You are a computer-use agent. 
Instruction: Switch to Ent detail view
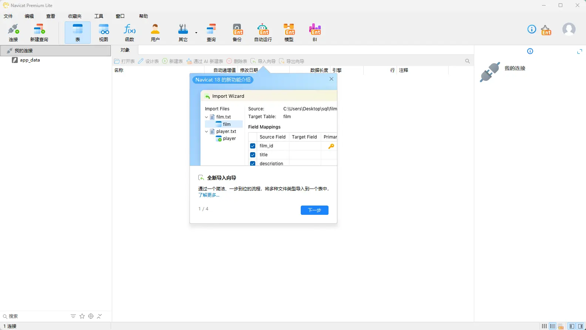(x=561, y=326)
